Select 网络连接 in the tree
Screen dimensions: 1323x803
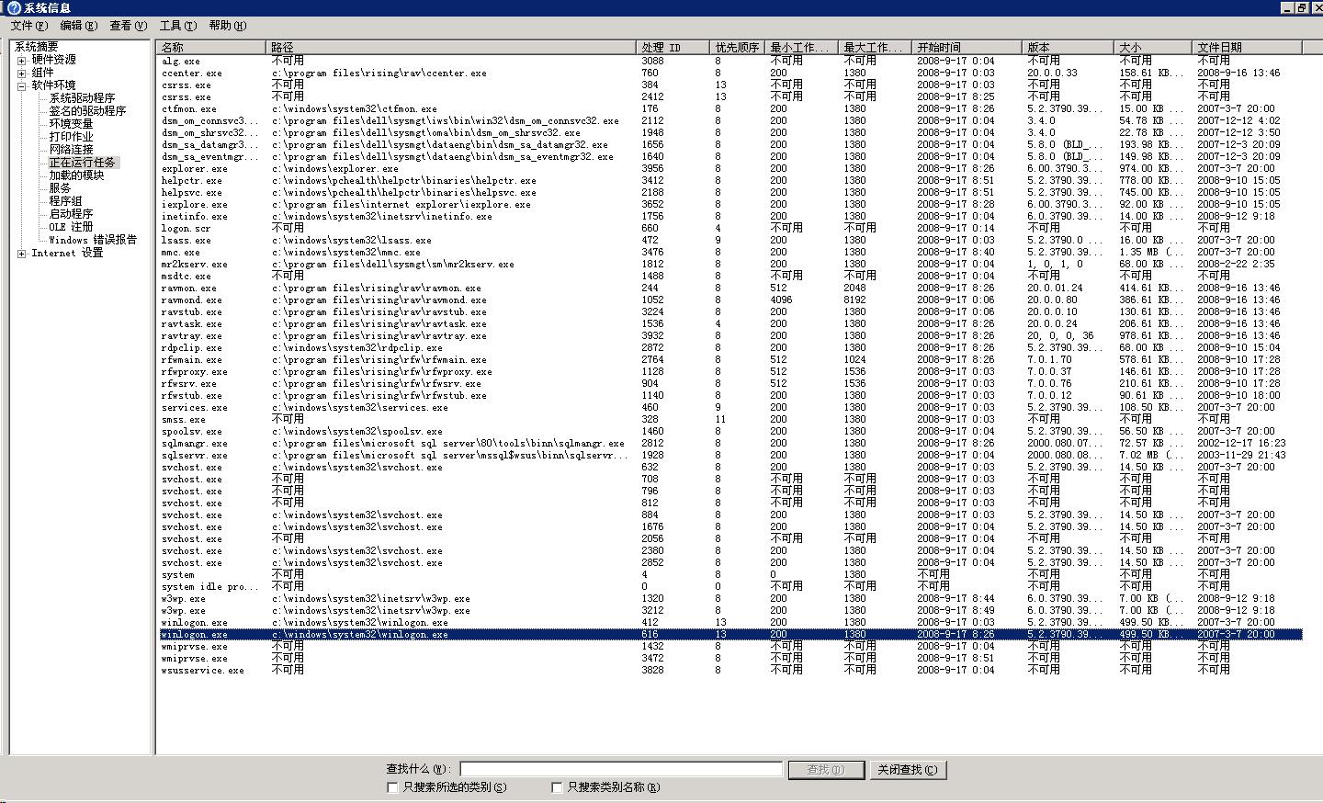(71, 150)
